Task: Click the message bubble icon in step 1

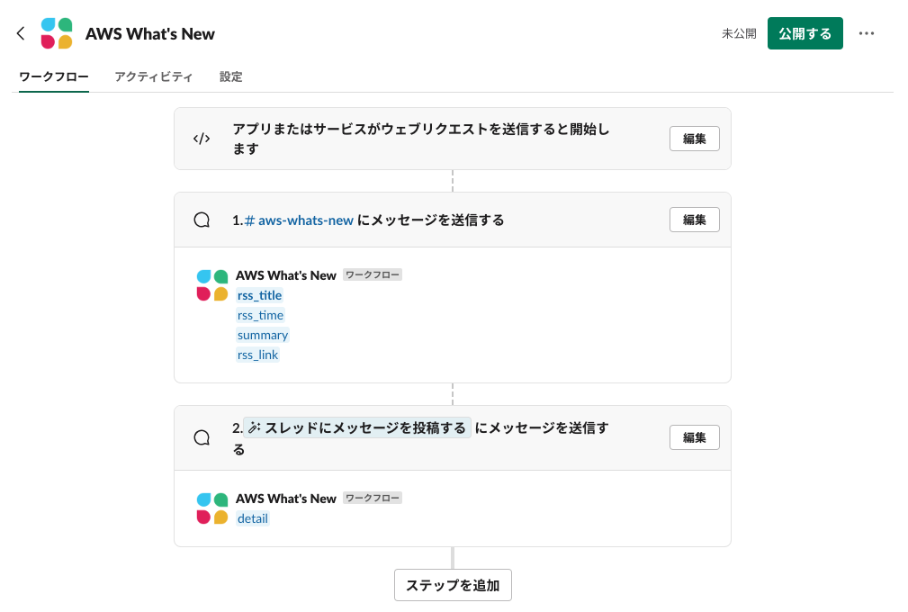Action: click(x=202, y=220)
